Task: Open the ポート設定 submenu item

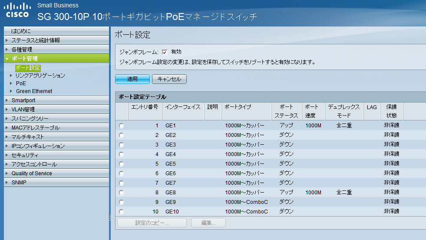Action: (28, 68)
